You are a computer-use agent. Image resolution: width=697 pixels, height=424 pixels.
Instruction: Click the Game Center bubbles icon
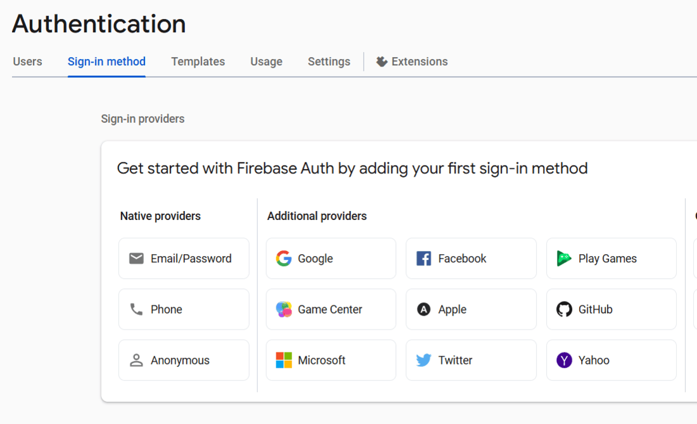pos(284,309)
